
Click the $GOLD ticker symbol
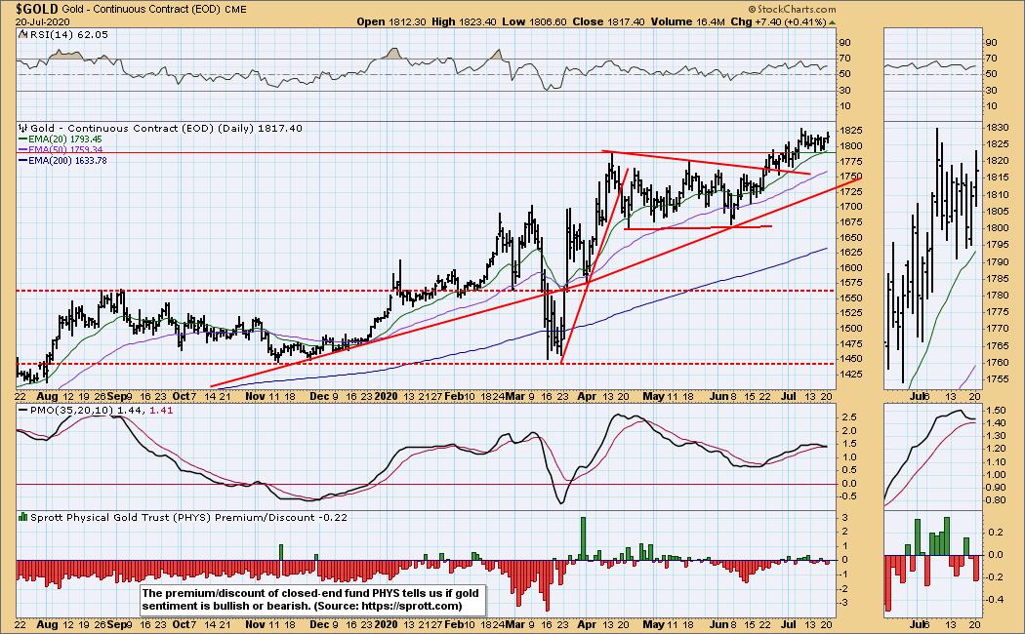(37, 9)
